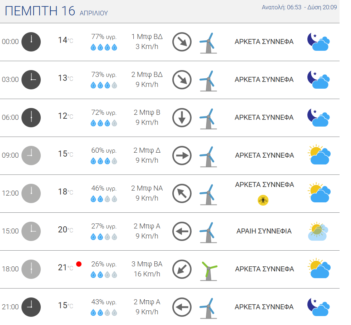351x325 pixels.
Task: Click the right-pointing wind arrow at 09:00
Action: click(x=182, y=156)
